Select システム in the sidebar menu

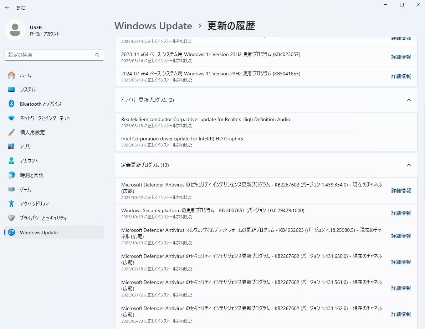[x=27, y=90]
